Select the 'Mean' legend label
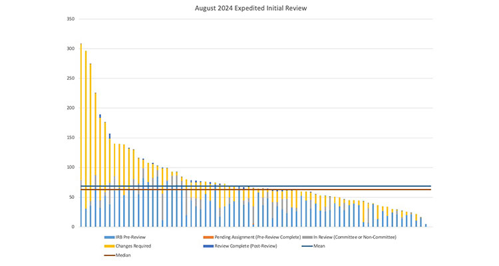 320,246
